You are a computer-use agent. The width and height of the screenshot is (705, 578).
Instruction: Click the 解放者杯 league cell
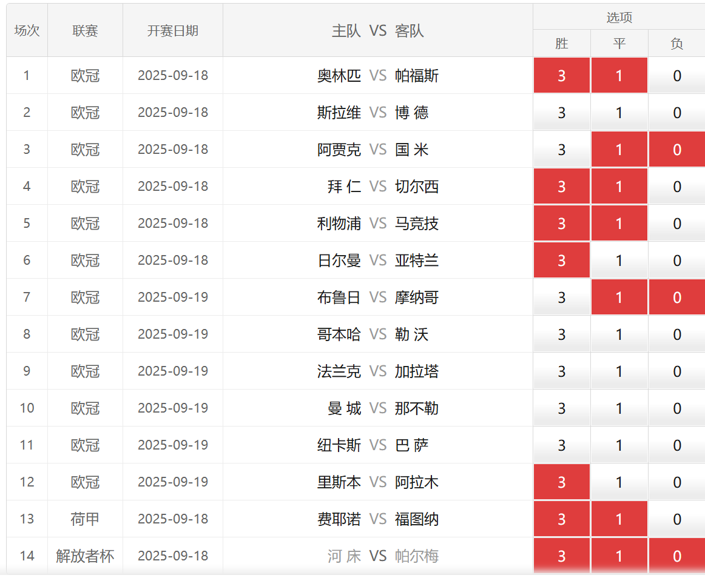[85, 556]
